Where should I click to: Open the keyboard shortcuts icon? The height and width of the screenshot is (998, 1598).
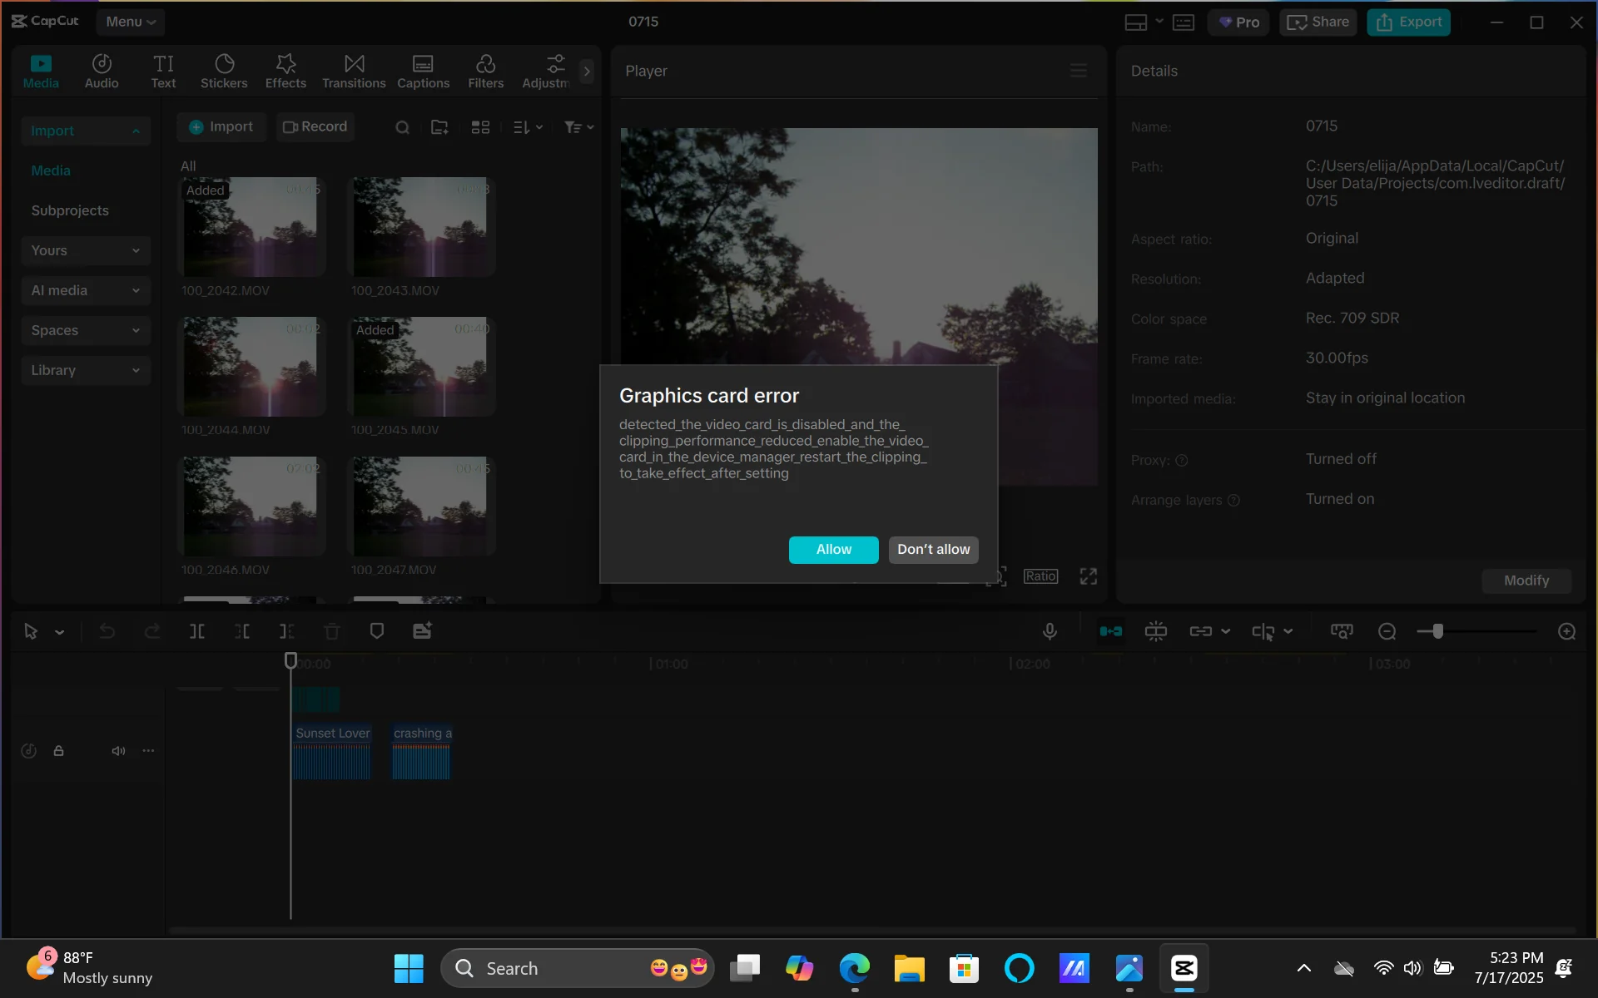coord(1183,22)
